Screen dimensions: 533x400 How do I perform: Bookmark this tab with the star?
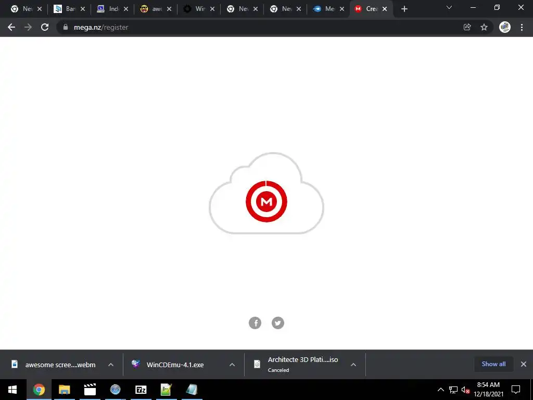coord(484,27)
